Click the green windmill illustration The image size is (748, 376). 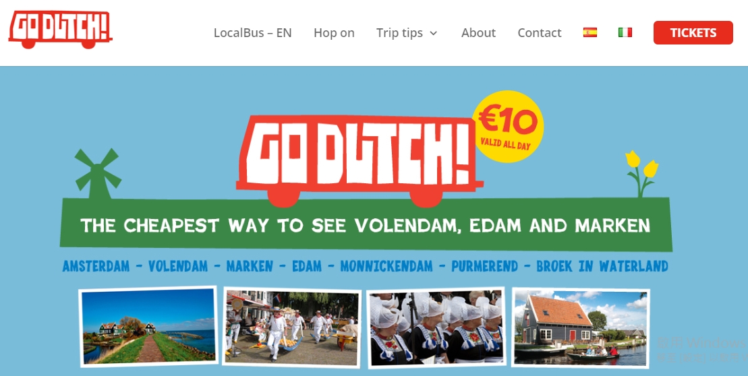click(x=98, y=173)
